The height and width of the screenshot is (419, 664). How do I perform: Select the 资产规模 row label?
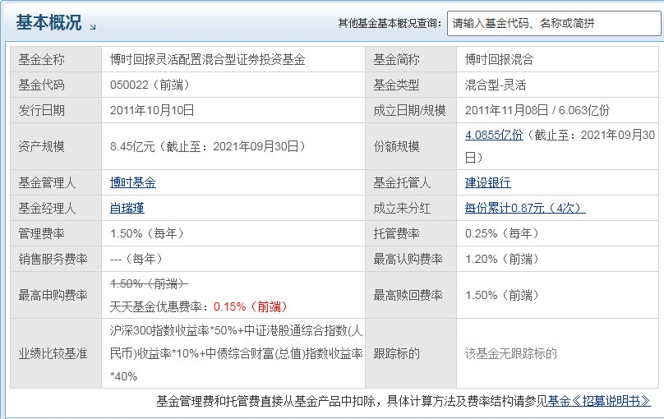click(x=41, y=146)
